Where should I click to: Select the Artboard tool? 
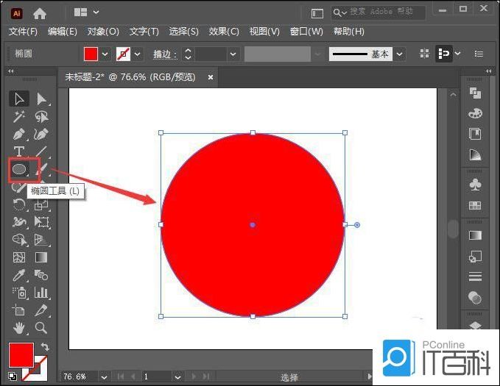(18, 310)
